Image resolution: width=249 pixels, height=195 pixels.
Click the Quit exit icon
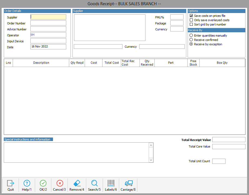[11, 183]
